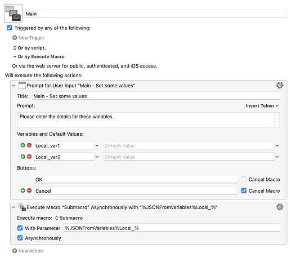
Task: Enable Cancel Macro checkbox for OK button
Action: coord(244,179)
